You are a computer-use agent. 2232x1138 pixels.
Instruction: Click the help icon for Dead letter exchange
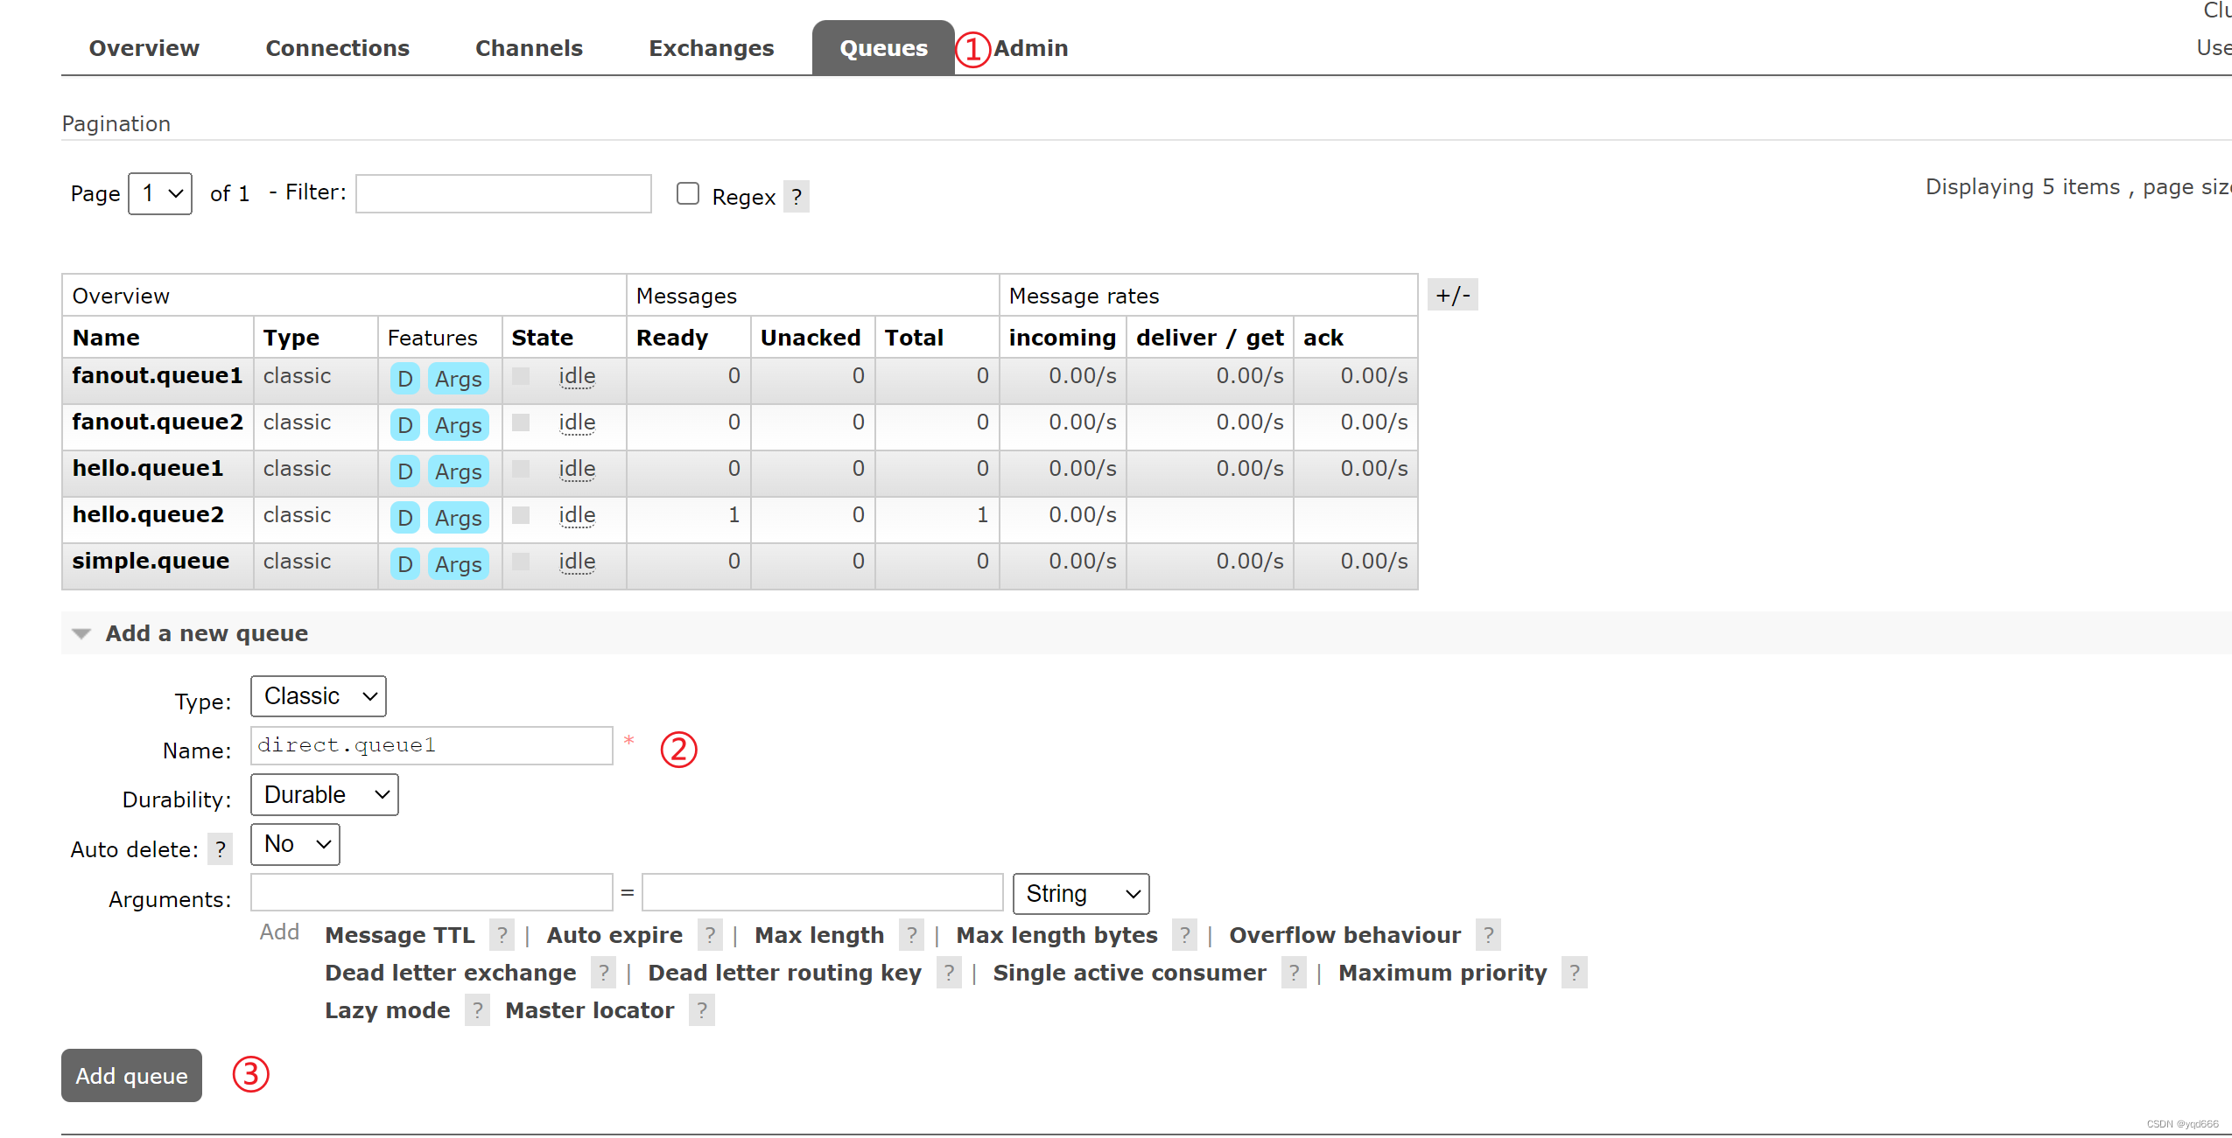(603, 973)
